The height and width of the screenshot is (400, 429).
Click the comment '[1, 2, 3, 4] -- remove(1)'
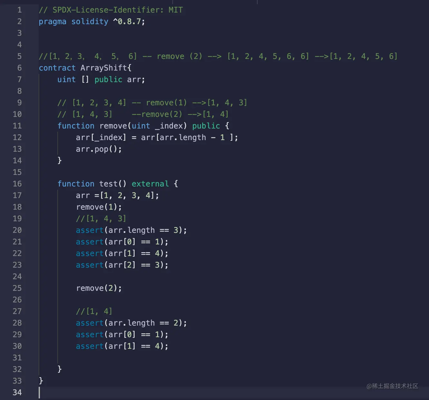152,103
